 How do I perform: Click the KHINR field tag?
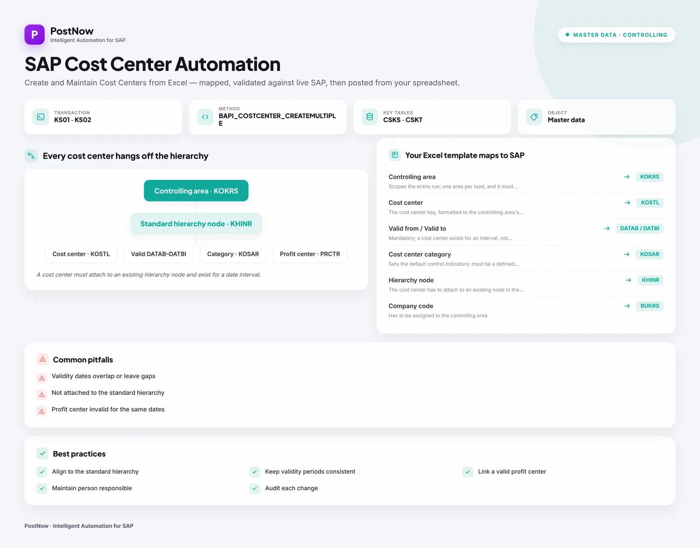click(x=651, y=280)
